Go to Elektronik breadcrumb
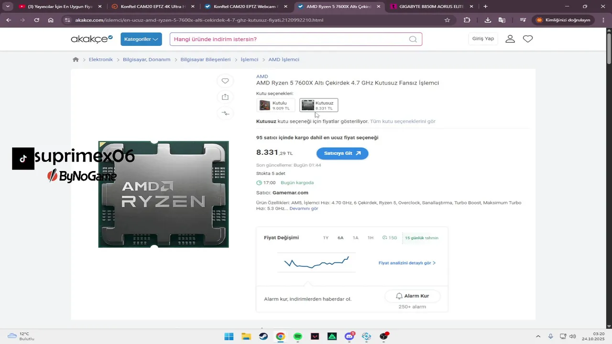Screen dimensions: 612x344 pyautogui.click(x=101, y=60)
